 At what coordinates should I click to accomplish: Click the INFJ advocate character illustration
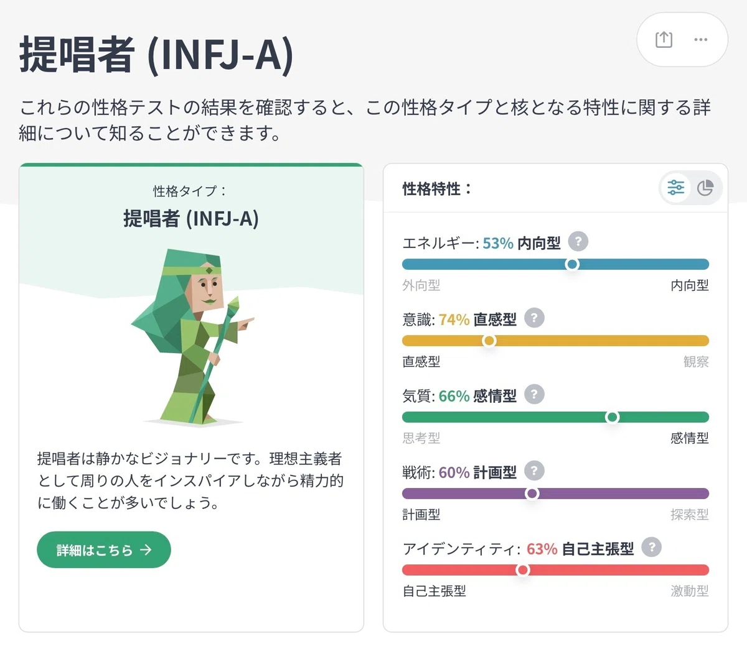pos(194,337)
